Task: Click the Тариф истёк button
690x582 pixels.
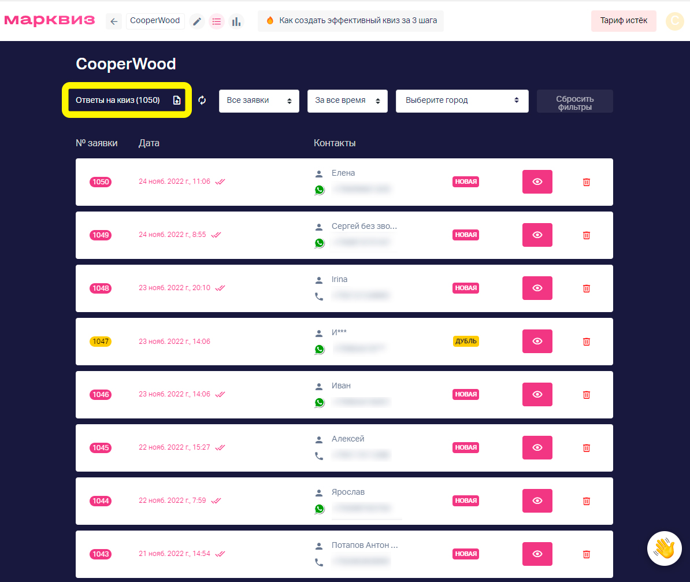Action: 624,21
